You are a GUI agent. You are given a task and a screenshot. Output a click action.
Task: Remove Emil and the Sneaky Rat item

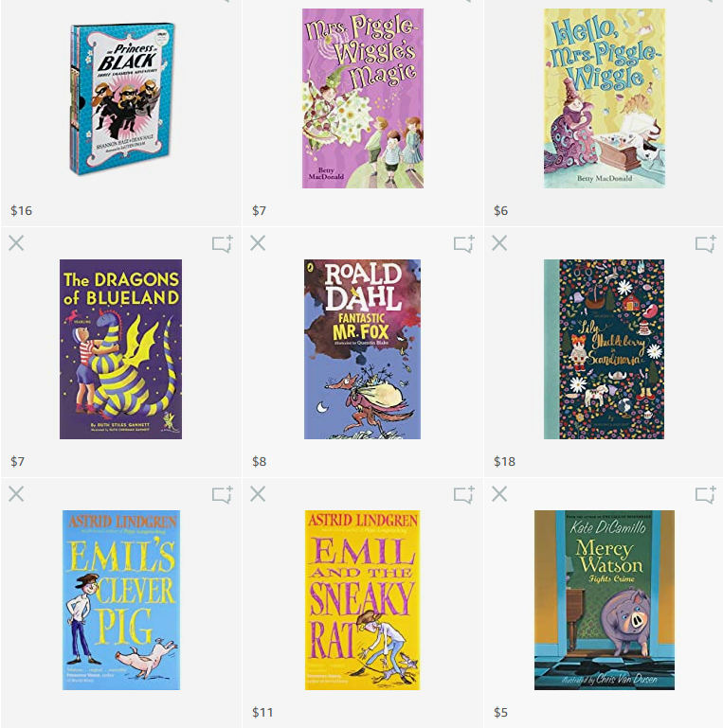(258, 494)
